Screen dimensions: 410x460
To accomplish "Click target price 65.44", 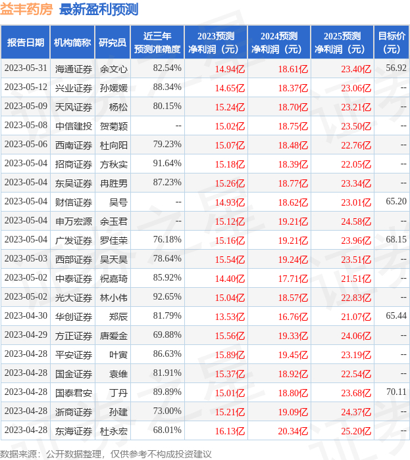I will pos(396,316).
